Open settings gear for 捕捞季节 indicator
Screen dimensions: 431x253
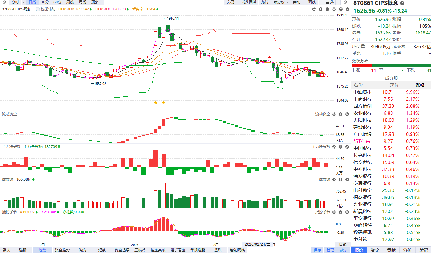pyautogui.click(x=334, y=212)
